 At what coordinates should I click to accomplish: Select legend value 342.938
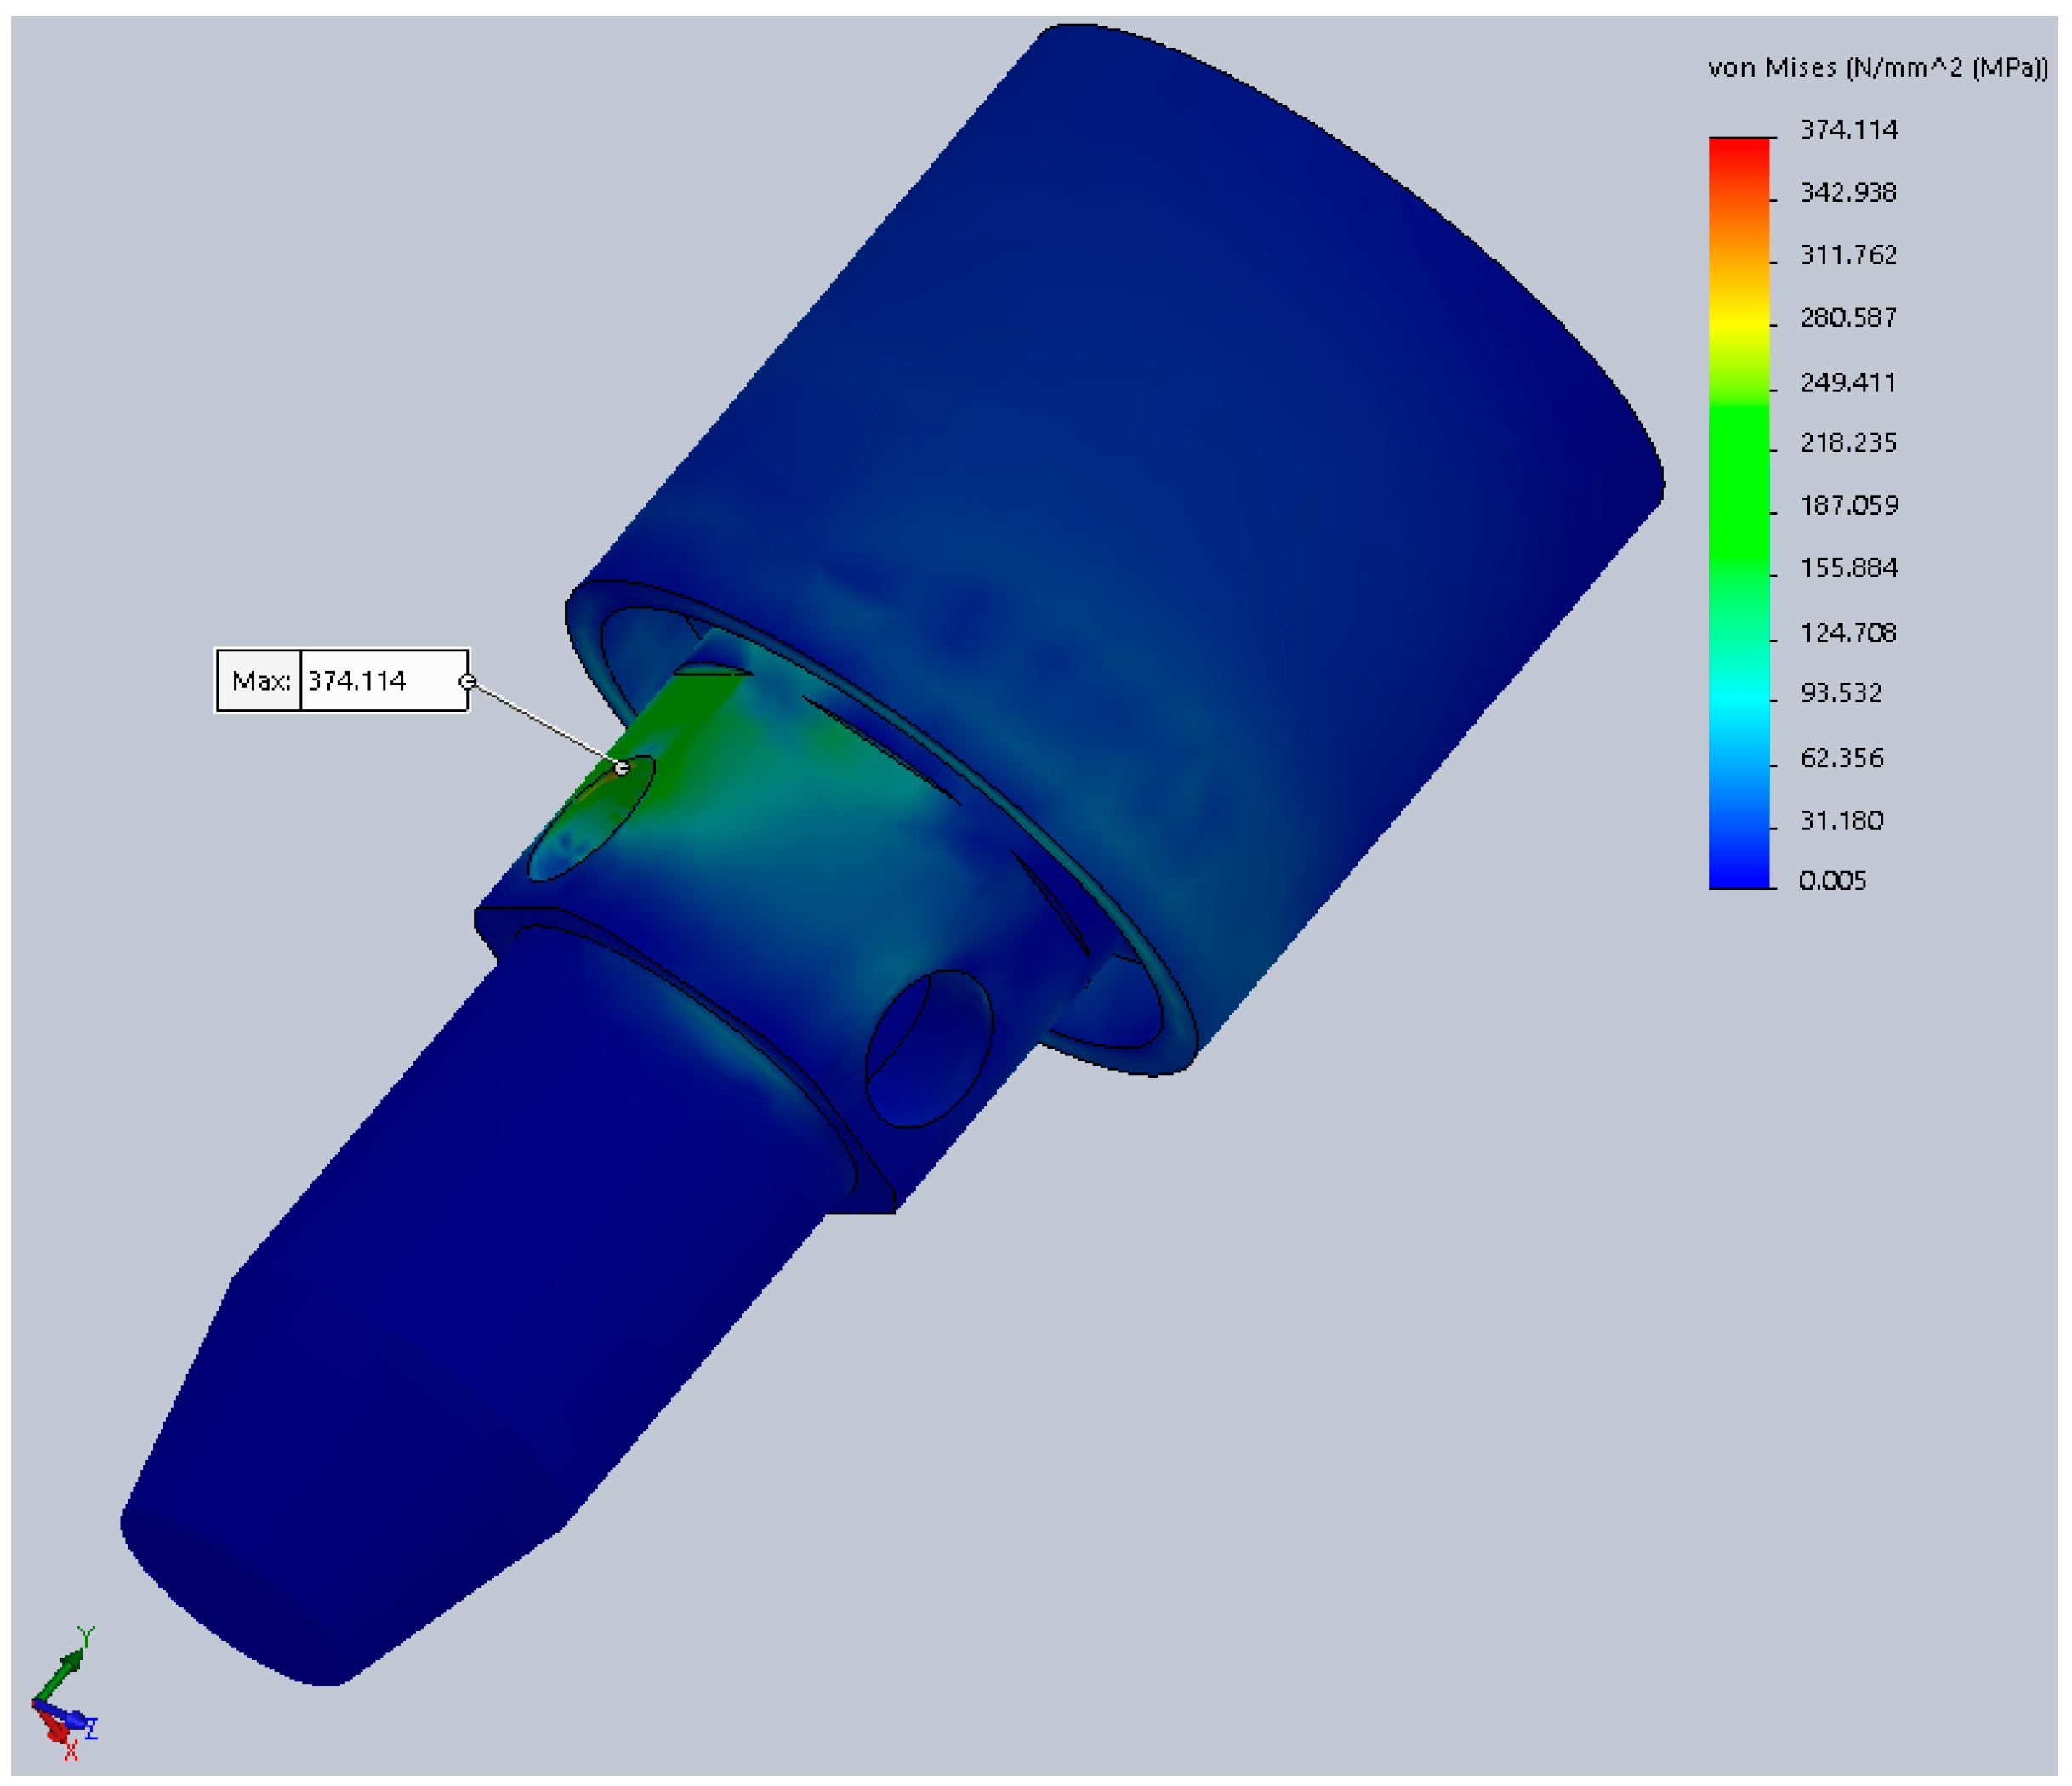[x=1848, y=192]
